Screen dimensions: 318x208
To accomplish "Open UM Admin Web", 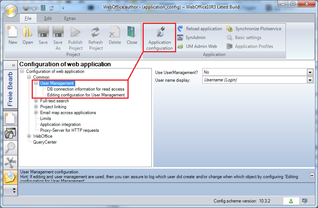I will click(197, 46).
